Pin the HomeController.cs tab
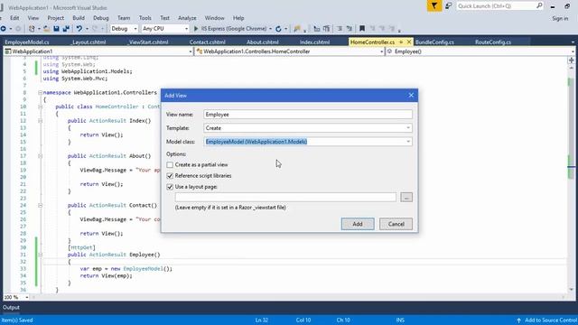Screen dimensions: 578x325 pos(401,42)
